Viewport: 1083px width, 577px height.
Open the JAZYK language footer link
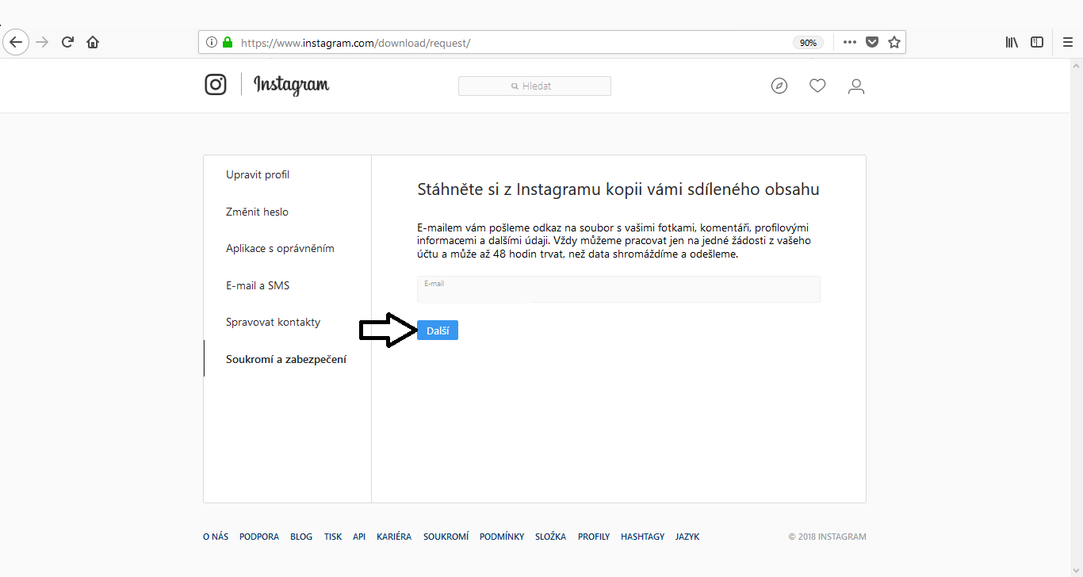pos(687,537)
